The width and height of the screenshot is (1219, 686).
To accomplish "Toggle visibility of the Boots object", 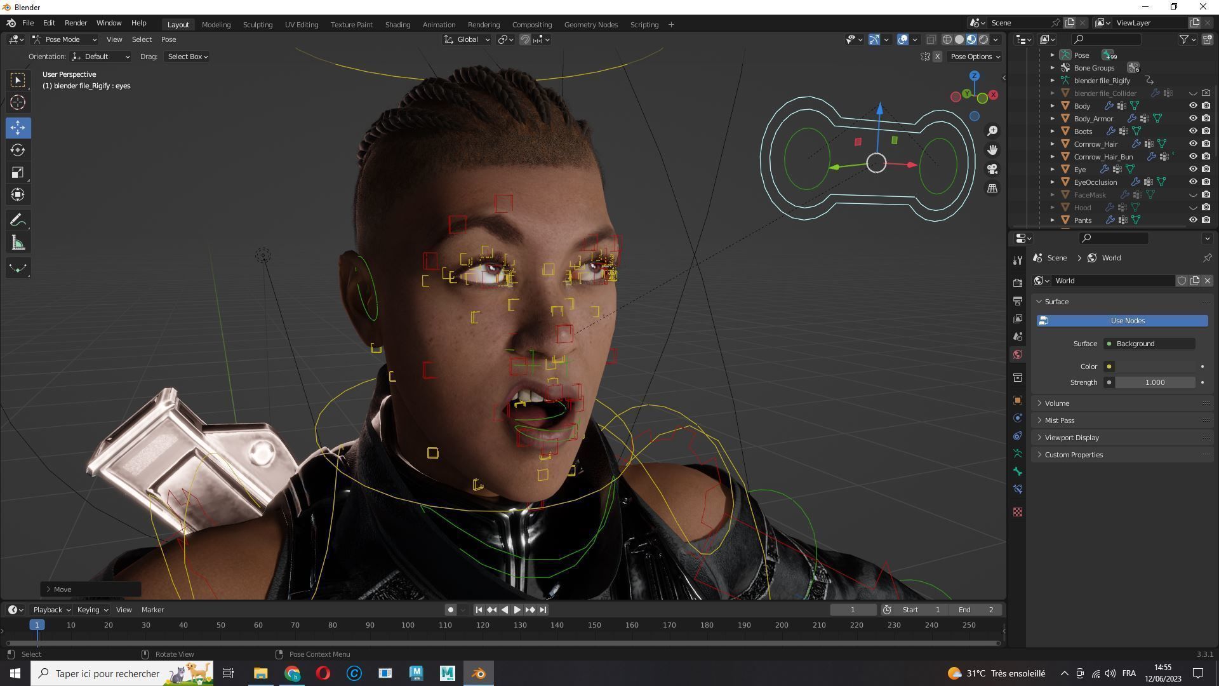I will point(1193,131).
